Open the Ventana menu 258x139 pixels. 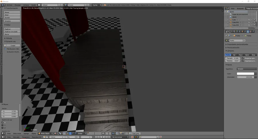26,5
